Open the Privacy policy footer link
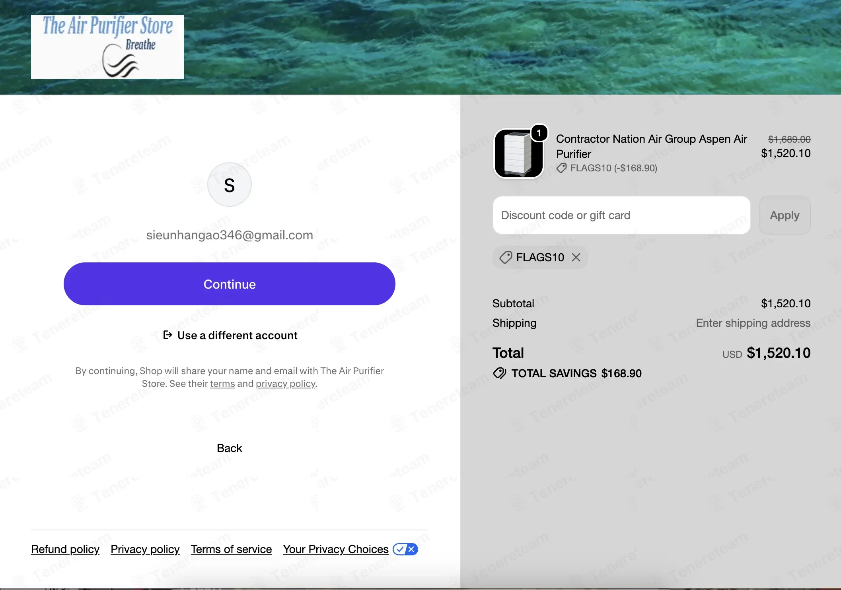 pos(145,549)
